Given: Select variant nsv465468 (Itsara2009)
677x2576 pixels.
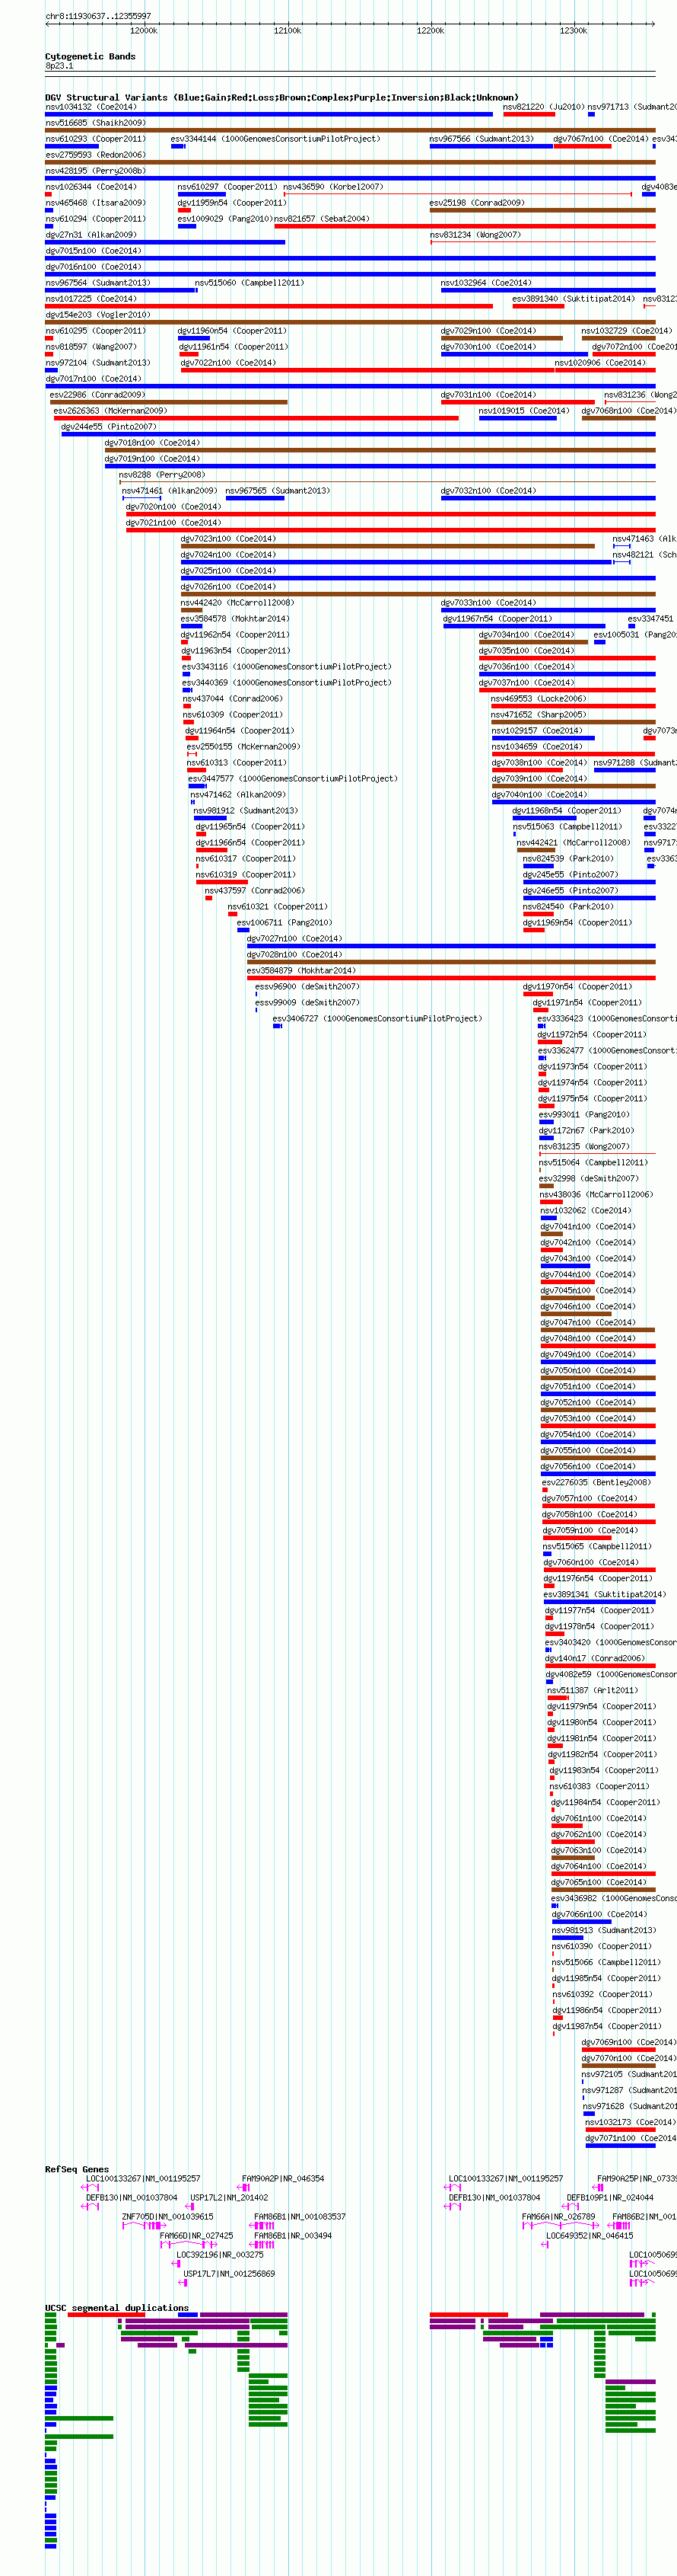Looking at the screenshot, I should pyautogui.click(x=95, y=203).
